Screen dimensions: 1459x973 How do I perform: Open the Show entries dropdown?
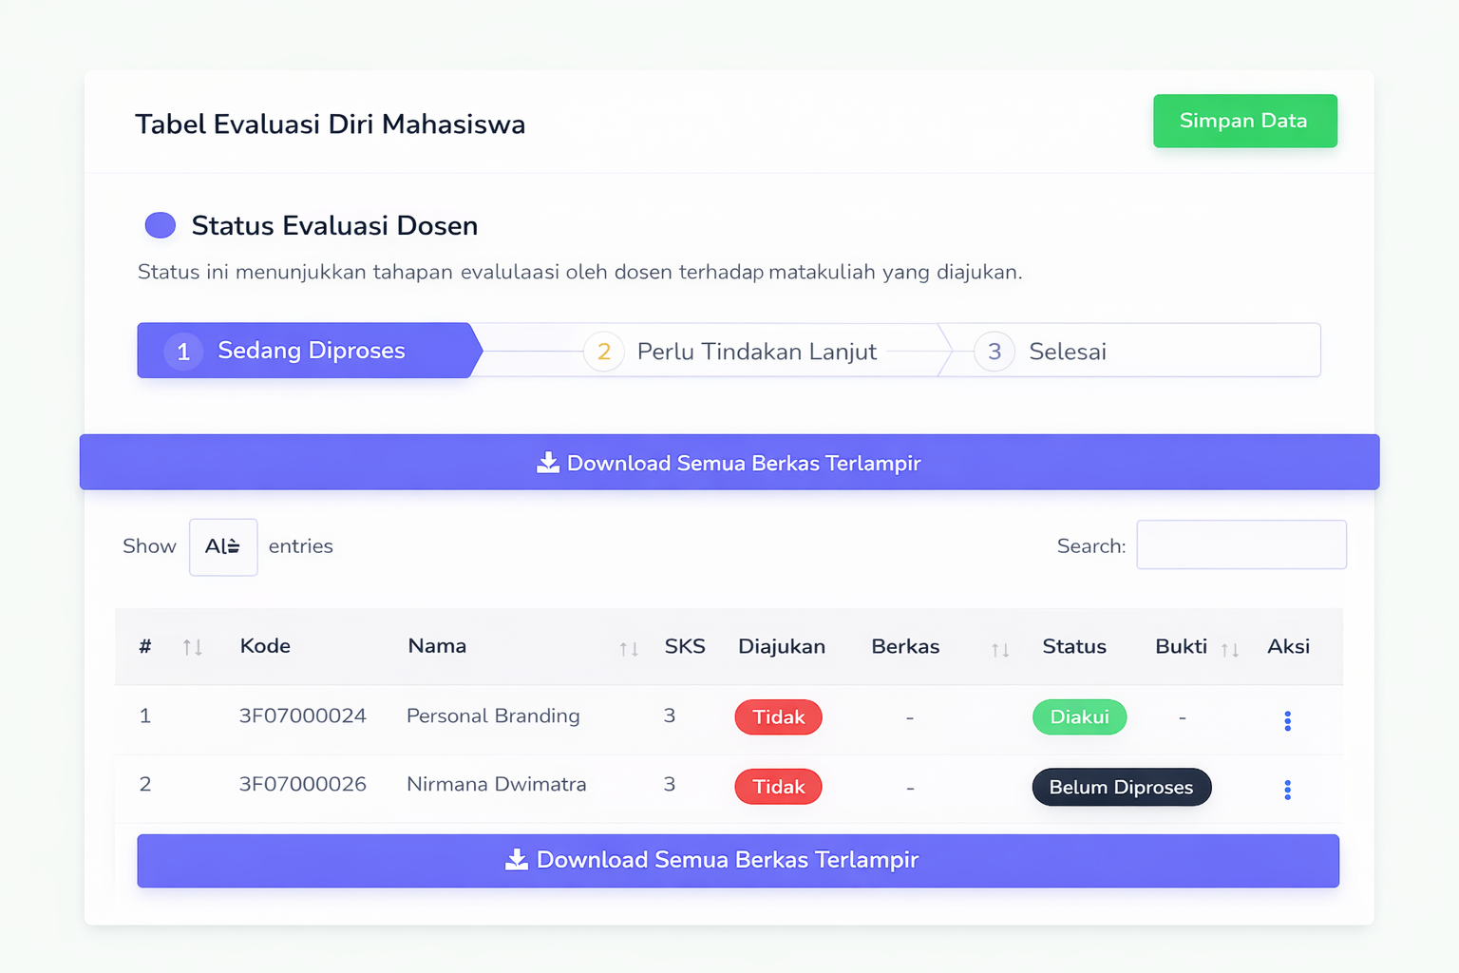pos(223,546)
